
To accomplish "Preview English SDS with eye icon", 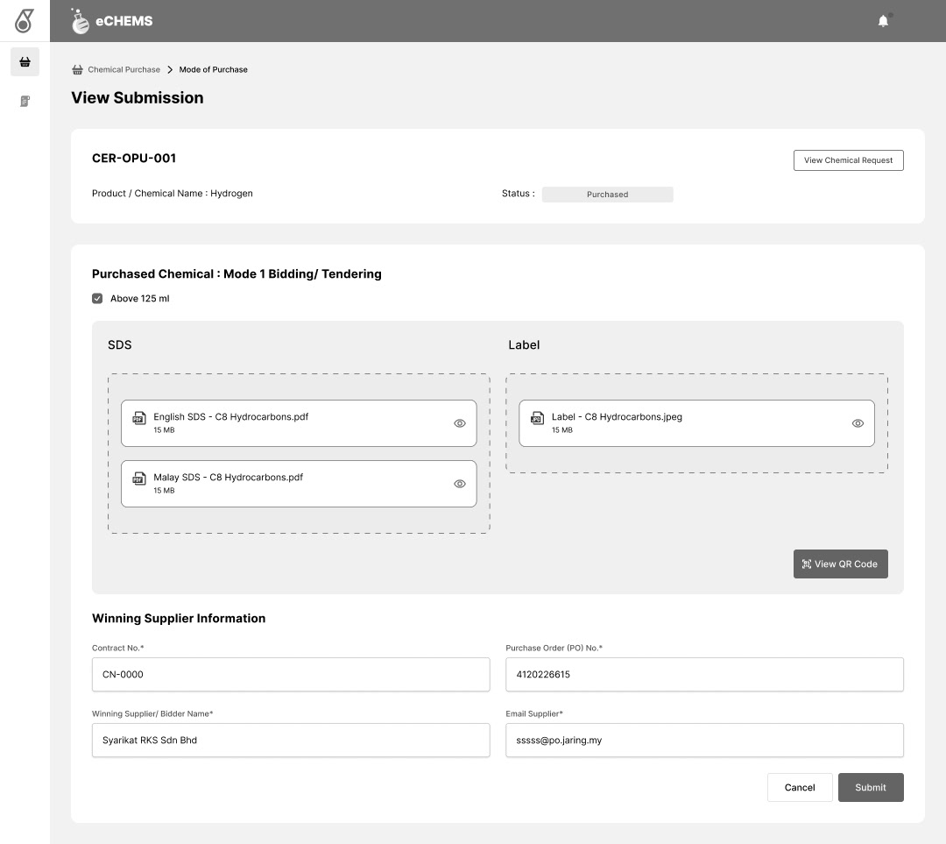I will [460, 423].
